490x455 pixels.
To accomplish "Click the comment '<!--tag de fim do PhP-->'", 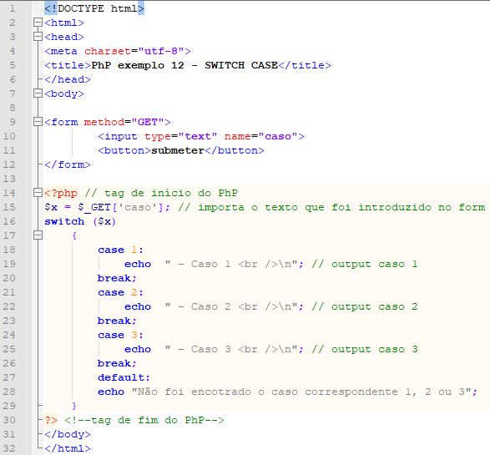I will pos(144,420).
